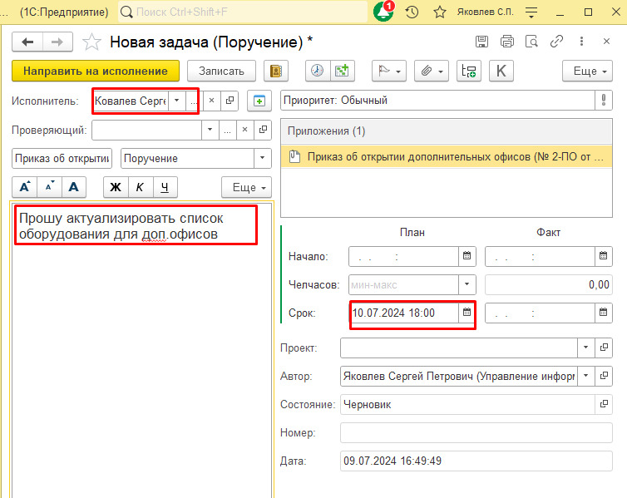The image size is (627, 498).
Task: Open the favorites star in title bar
Action: tap(440, 12)
